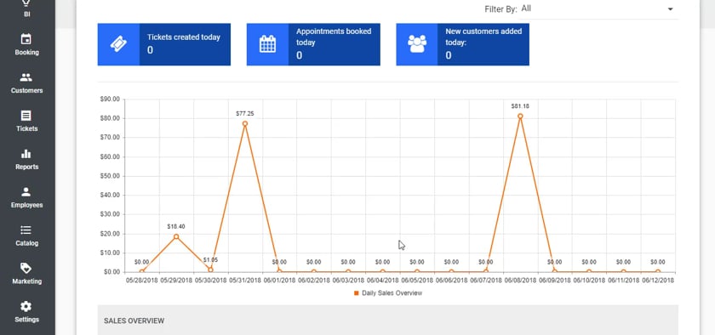Screen dimensions: 715x335
Task: Click the $77.25 value label
Action: click(x=245, y=113)
